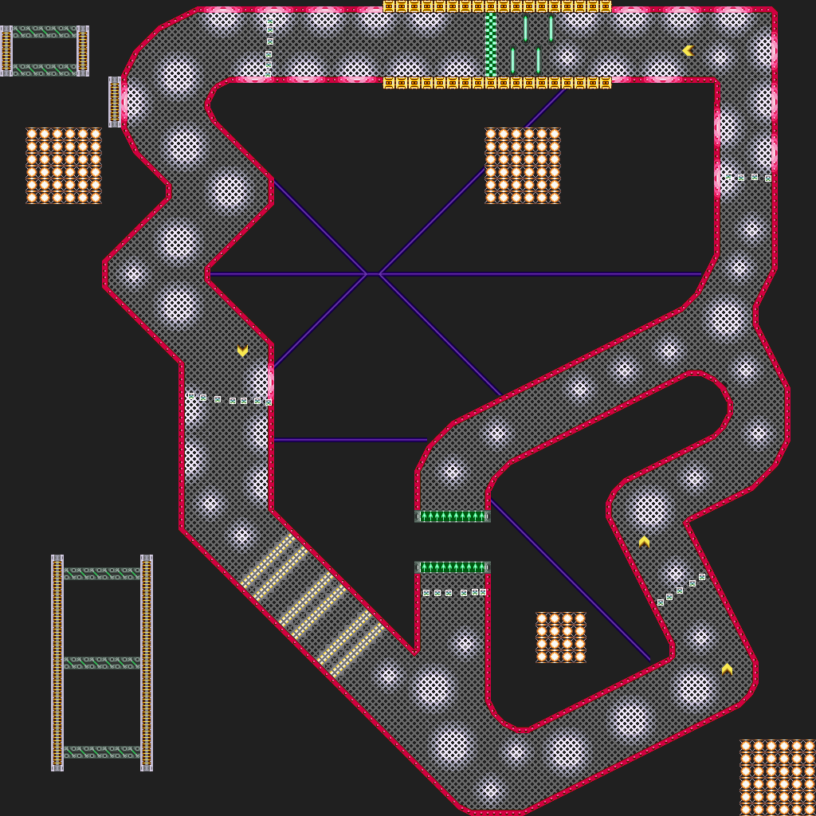The height and width of the screenshot is (816, 816).
Task: Click the upper green boost pad with arrows
Action: 451,515
